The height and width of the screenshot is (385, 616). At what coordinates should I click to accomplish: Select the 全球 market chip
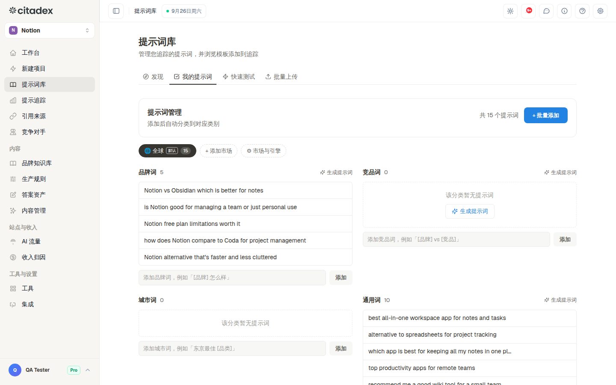167,151
